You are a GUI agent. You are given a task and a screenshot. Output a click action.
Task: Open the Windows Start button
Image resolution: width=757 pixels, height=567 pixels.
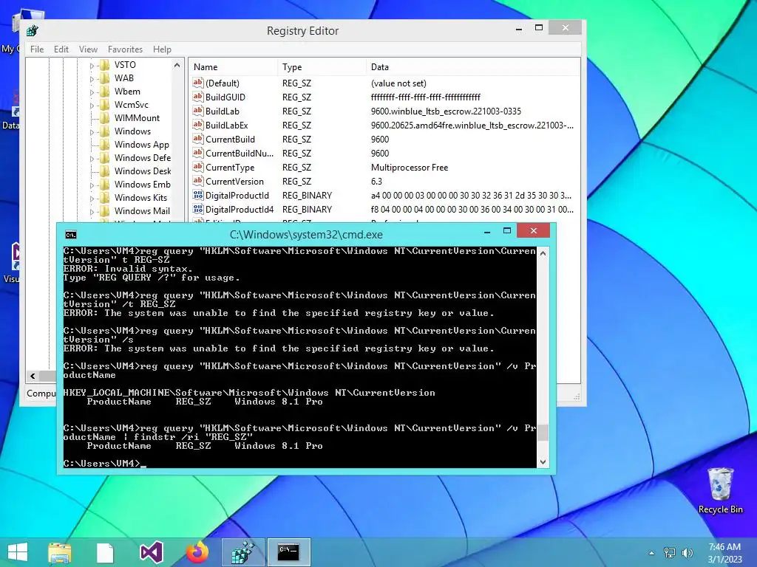click(x=18, y=552)
